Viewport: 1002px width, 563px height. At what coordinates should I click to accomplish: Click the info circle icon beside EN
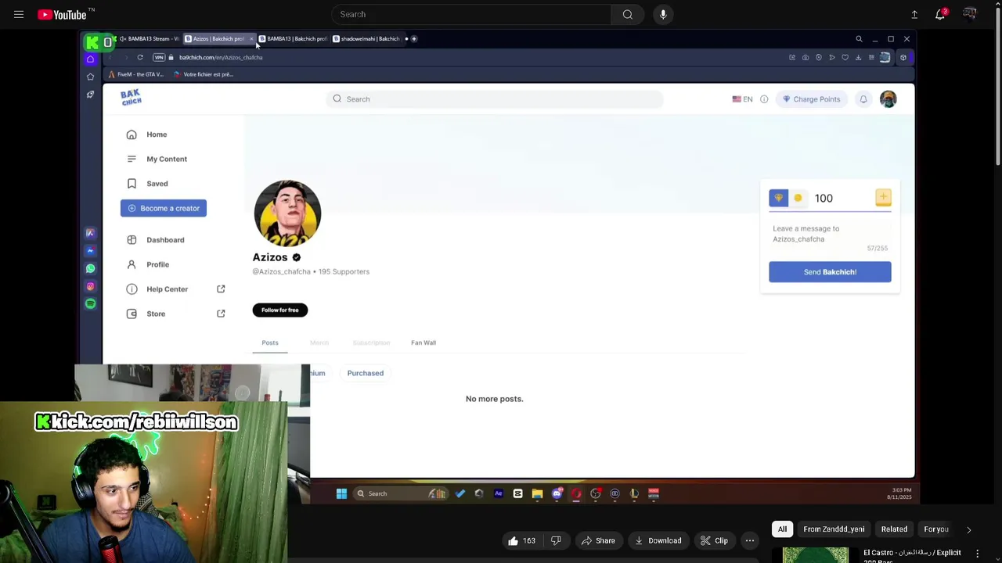point(764,99)
